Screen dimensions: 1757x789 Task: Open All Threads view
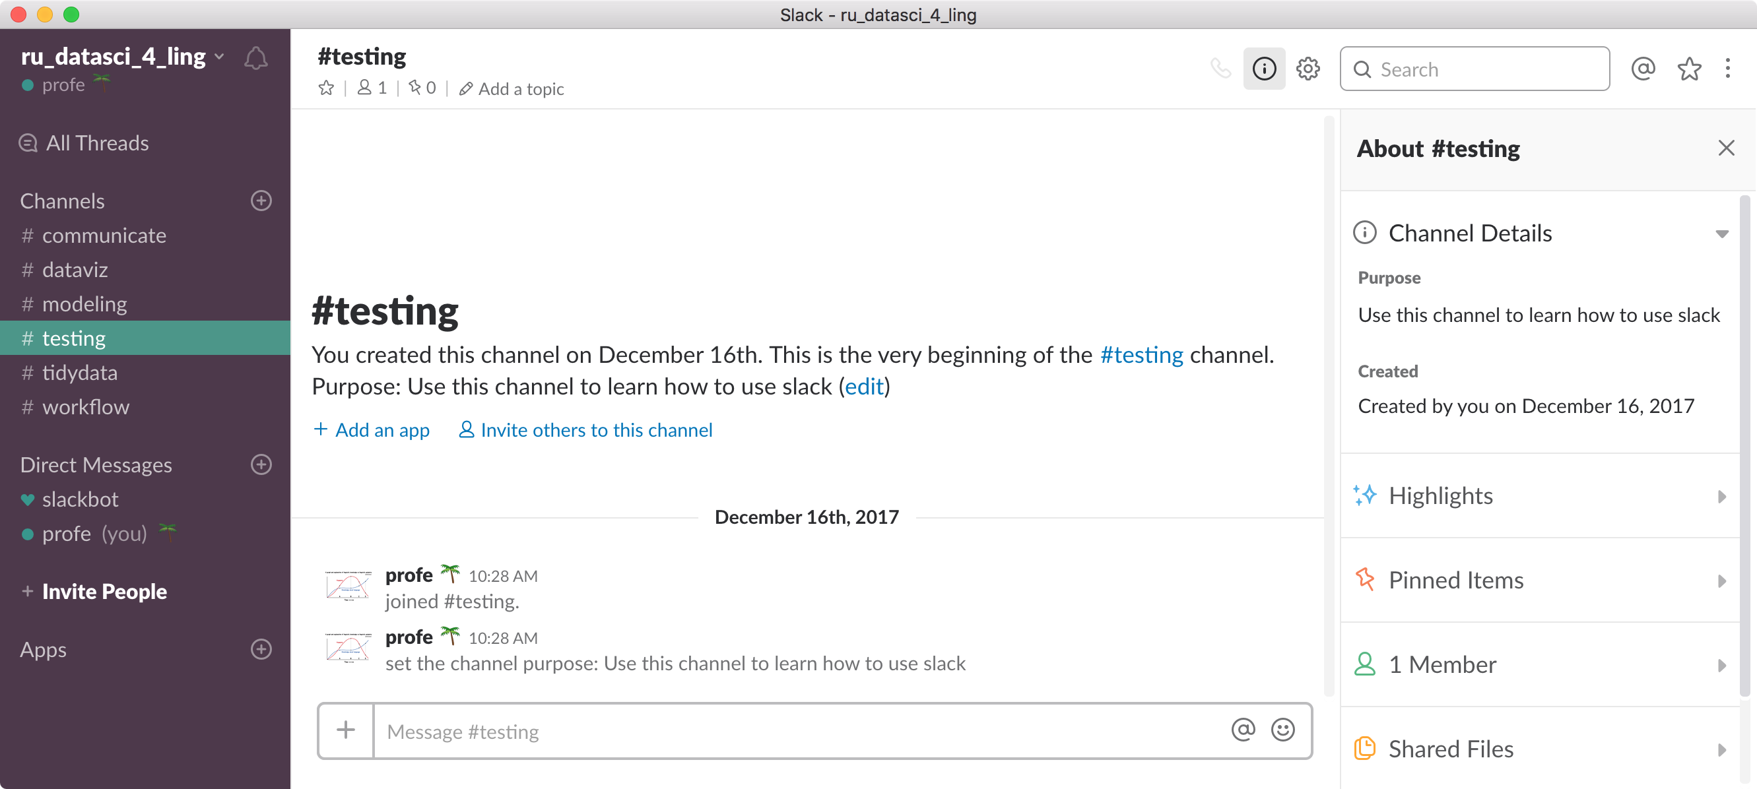97,143
